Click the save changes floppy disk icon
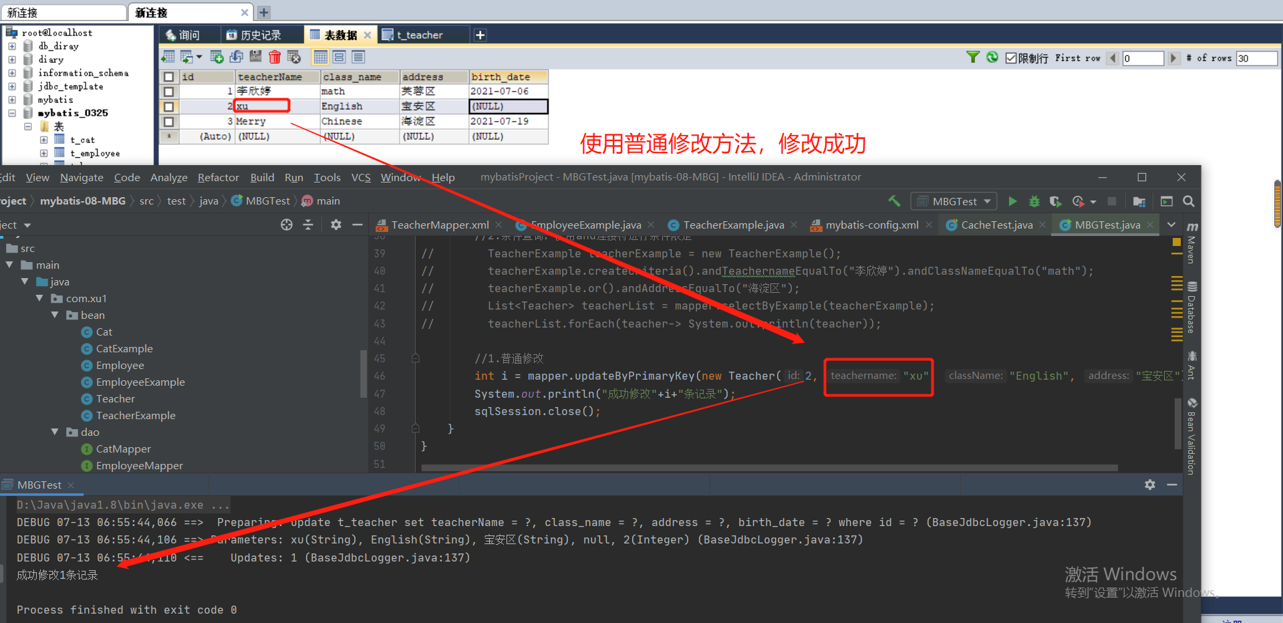 point(255,57)
